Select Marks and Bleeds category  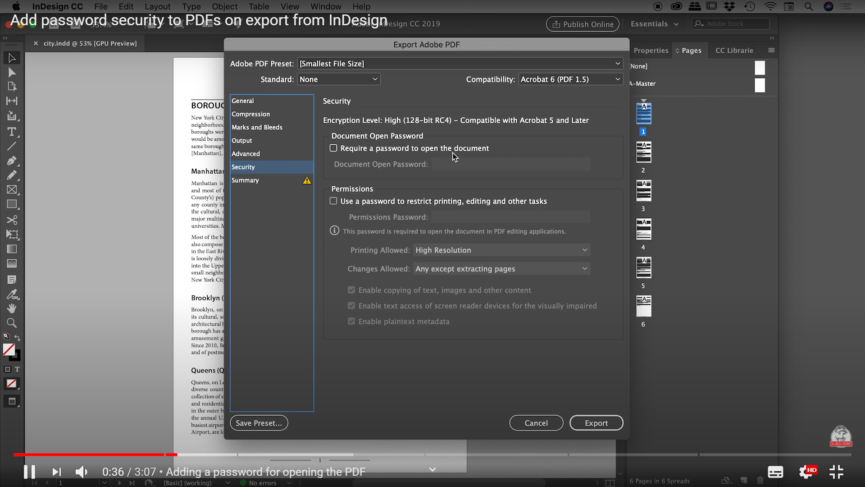click(272, 127)
